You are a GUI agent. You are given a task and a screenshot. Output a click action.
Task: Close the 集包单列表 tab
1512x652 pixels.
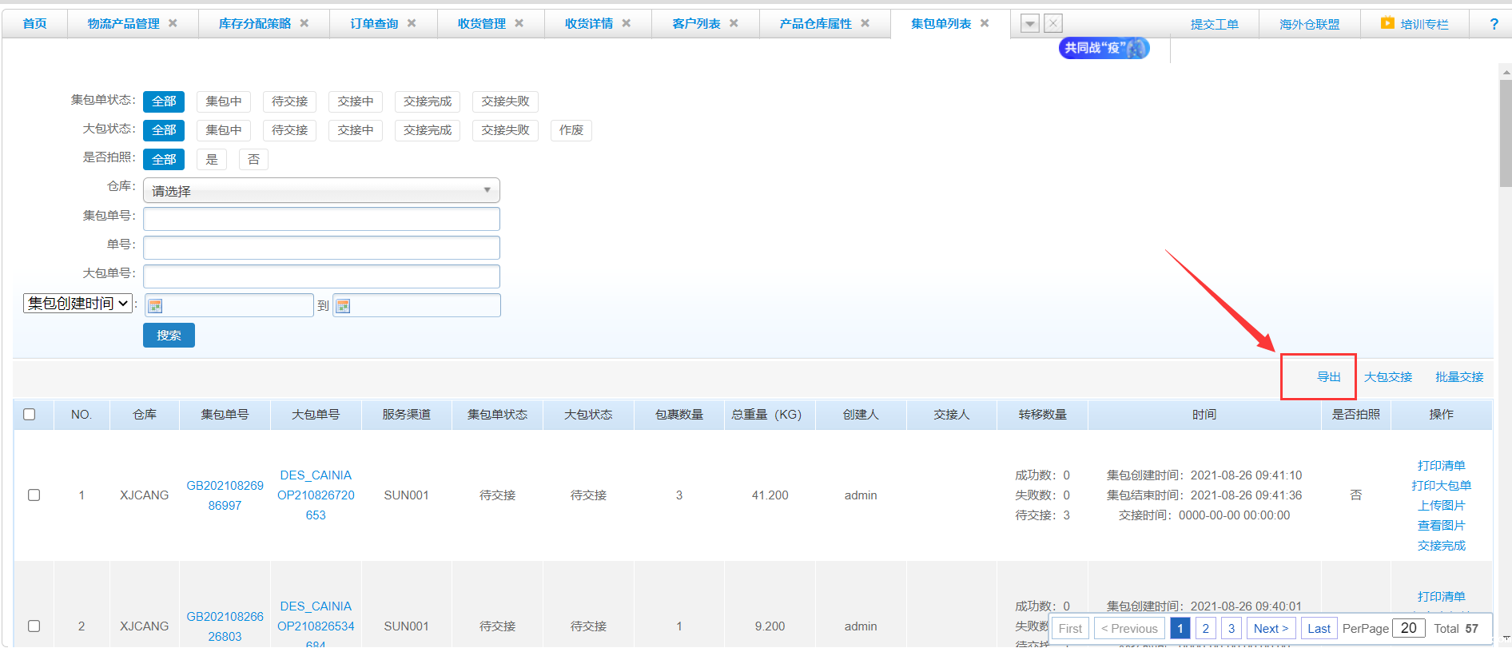[x=985, y=23]
